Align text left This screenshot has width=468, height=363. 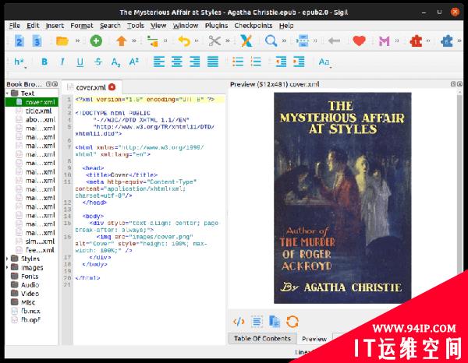pos(159,62)
